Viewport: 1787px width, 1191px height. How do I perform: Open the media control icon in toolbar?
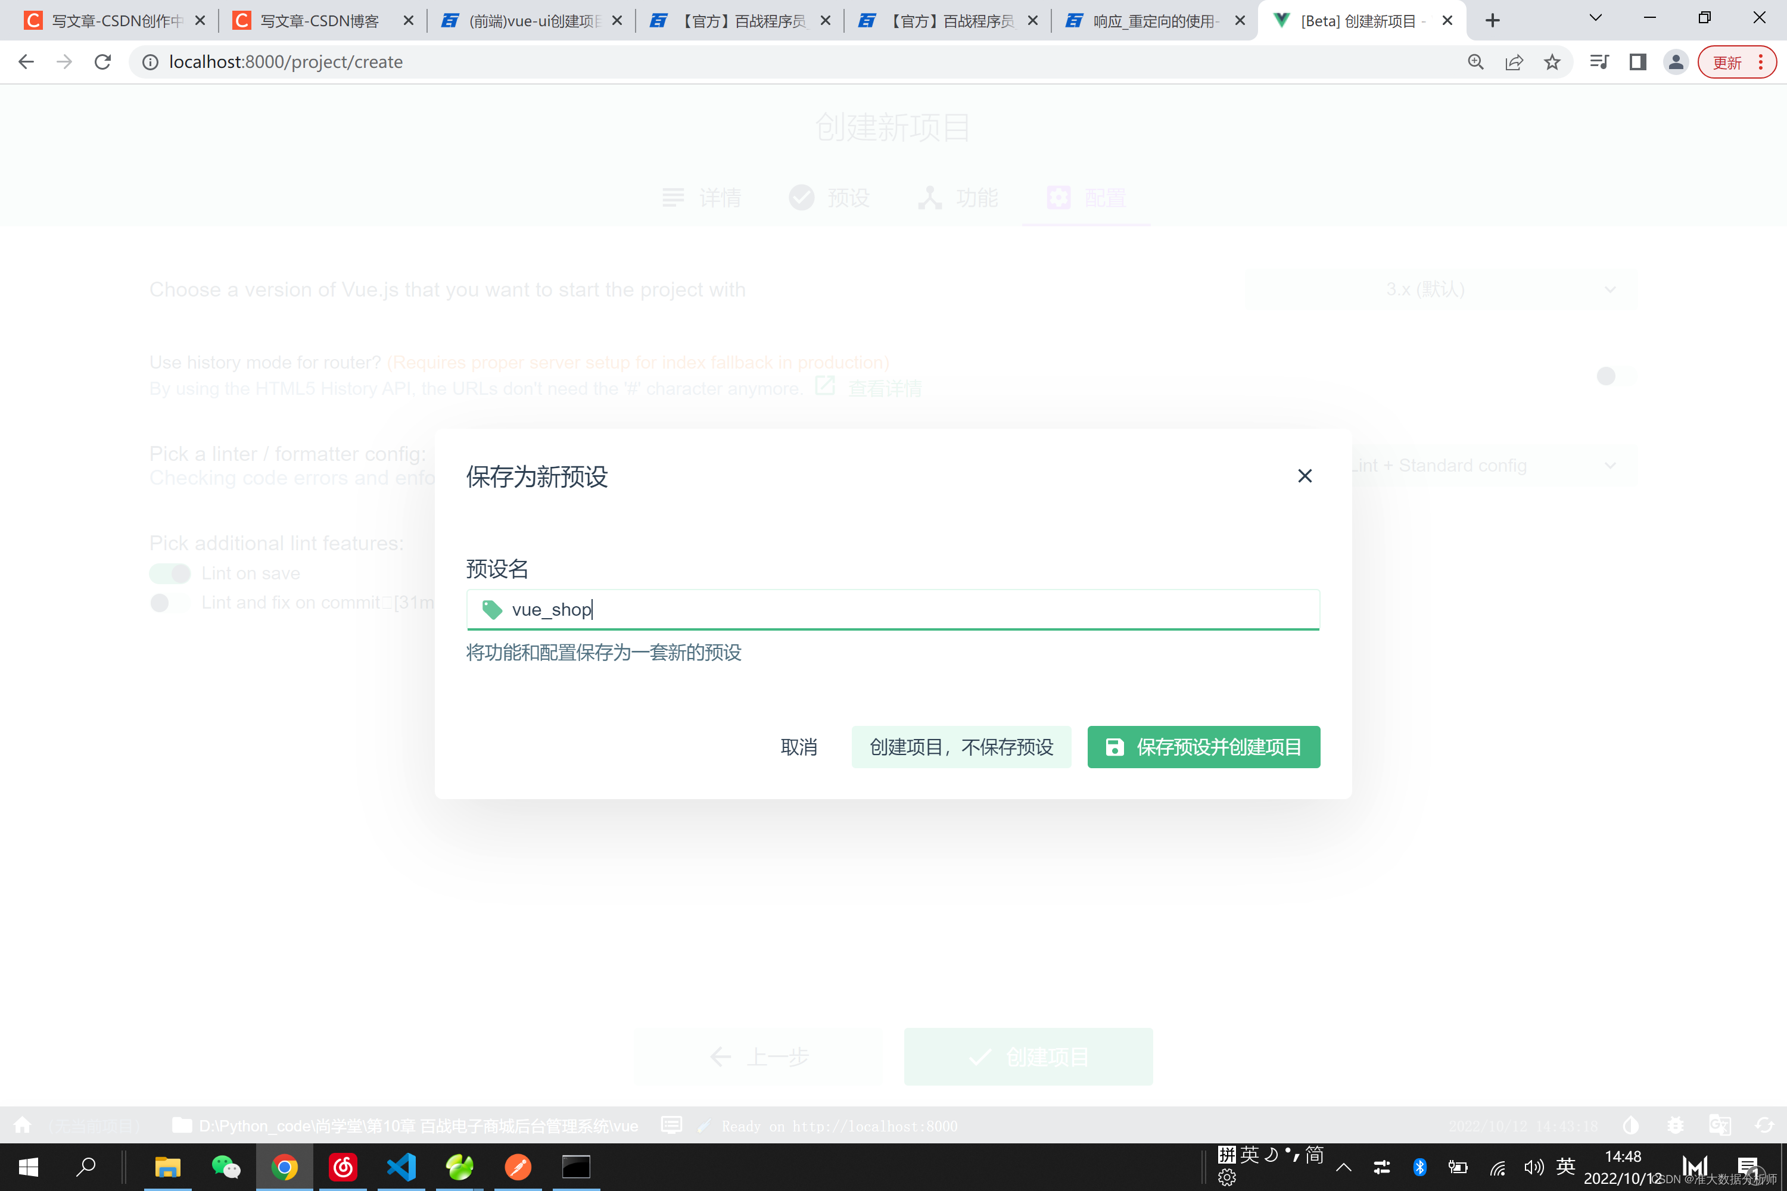[1599, 63]
